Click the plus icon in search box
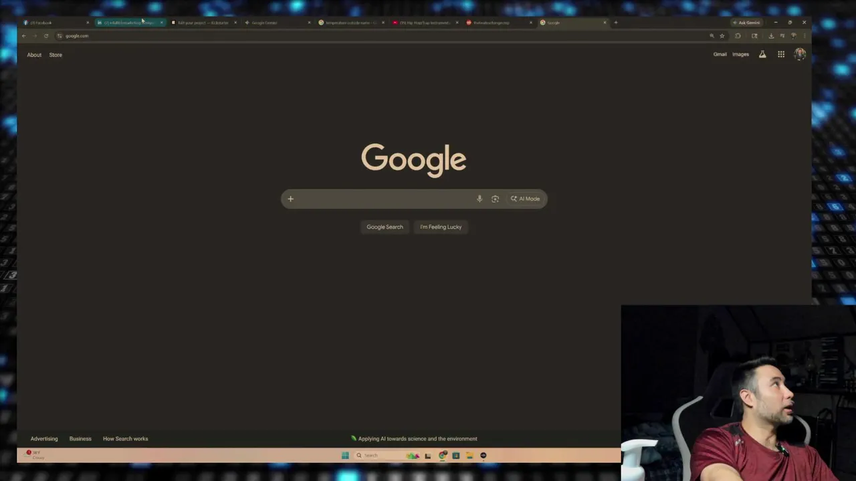The image size is (856, 481). coord(290,198)
